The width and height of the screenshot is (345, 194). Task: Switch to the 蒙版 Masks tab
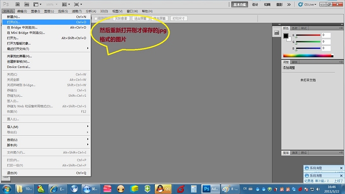(295, 62)
